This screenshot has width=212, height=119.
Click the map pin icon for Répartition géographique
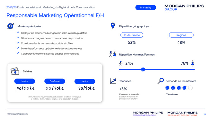click(113, 26)
